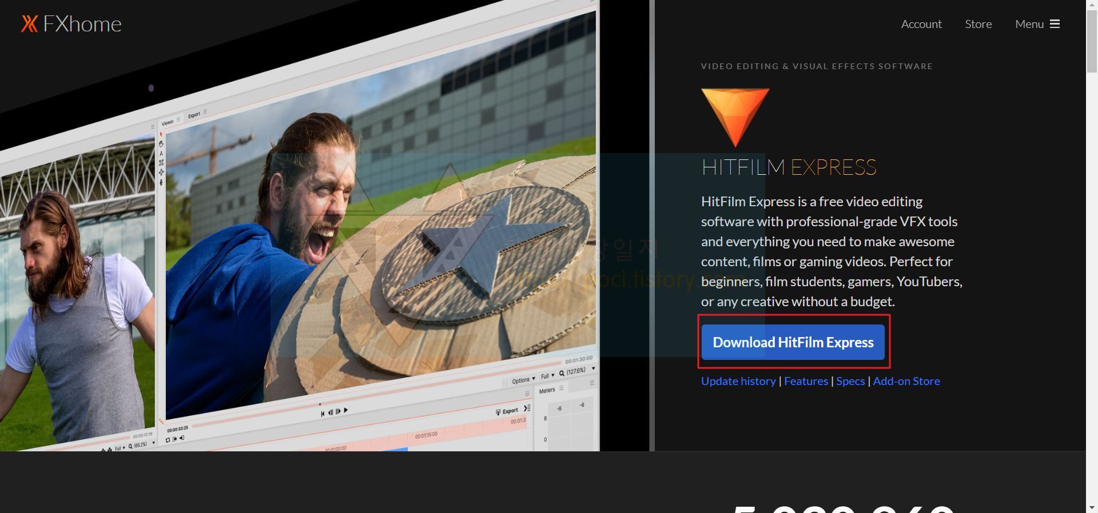Click the scrollbar down arrow

click(x=1092, y=507)
